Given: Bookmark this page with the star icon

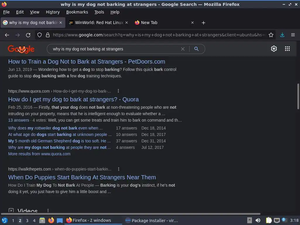Looking at the screenshot, I should [x=271, y=35].
